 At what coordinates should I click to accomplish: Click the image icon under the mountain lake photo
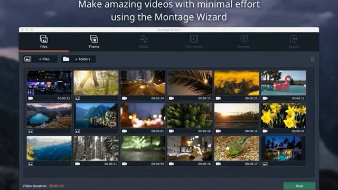(x=31, y=131)
